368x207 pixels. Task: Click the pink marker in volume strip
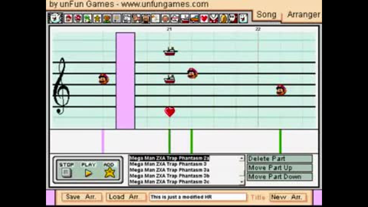tap(103, 141)
